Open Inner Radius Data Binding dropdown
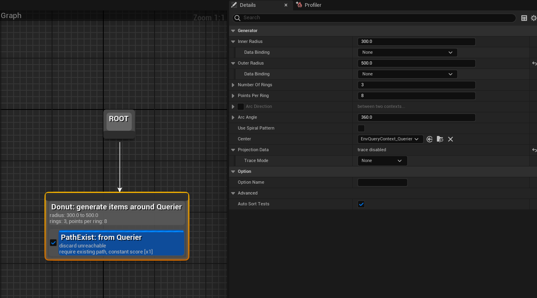Image resolution: width=537 pixels, height=298 pixels. point(407,53)
